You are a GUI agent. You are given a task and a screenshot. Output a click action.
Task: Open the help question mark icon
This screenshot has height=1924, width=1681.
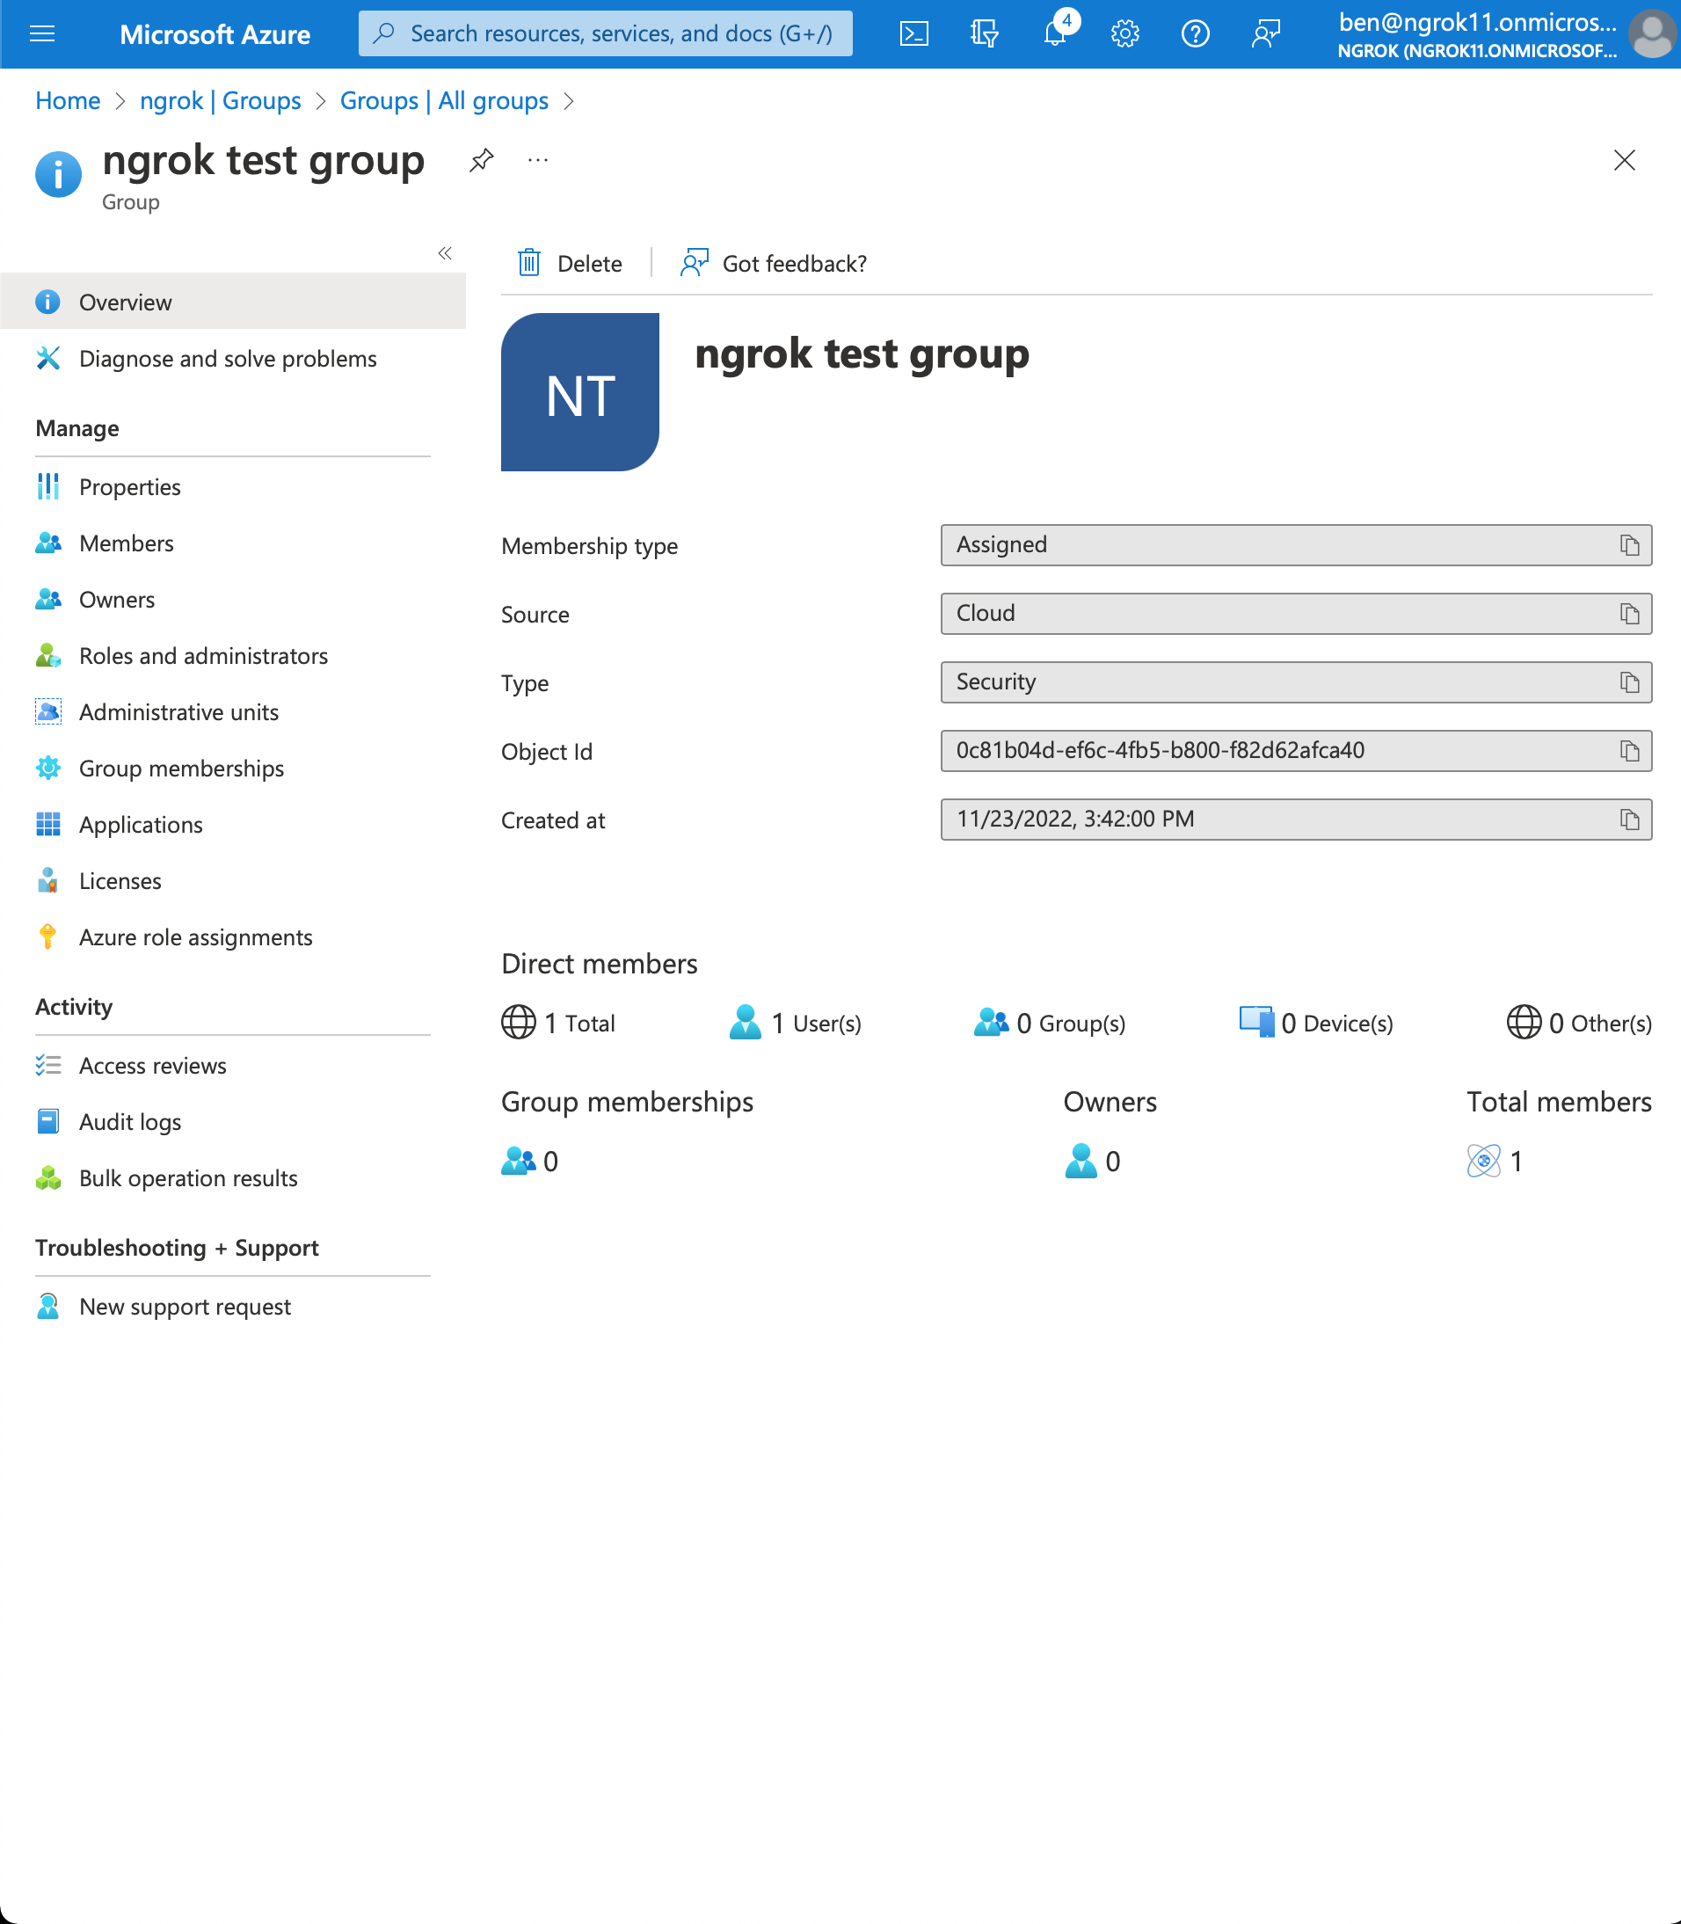point(1195,33)
